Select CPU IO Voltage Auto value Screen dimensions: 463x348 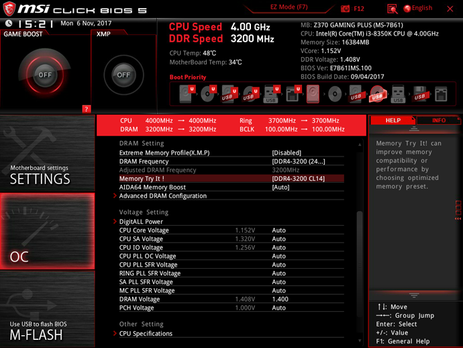pos(278,247)
